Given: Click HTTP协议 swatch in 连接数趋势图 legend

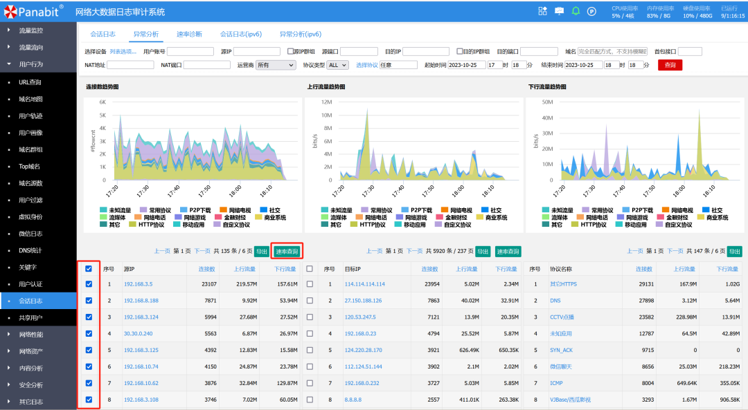Looking at the screenshot, I should pos(132,224).
